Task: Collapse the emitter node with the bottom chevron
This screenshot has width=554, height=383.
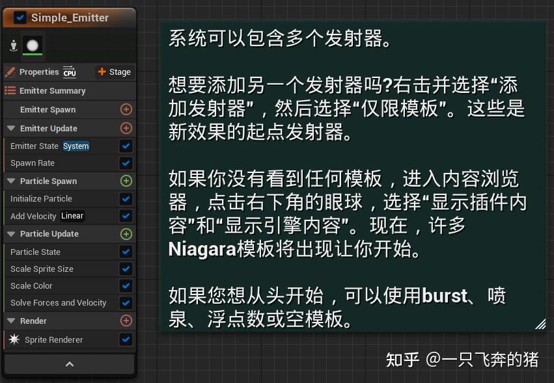Action: coord(69,364)
